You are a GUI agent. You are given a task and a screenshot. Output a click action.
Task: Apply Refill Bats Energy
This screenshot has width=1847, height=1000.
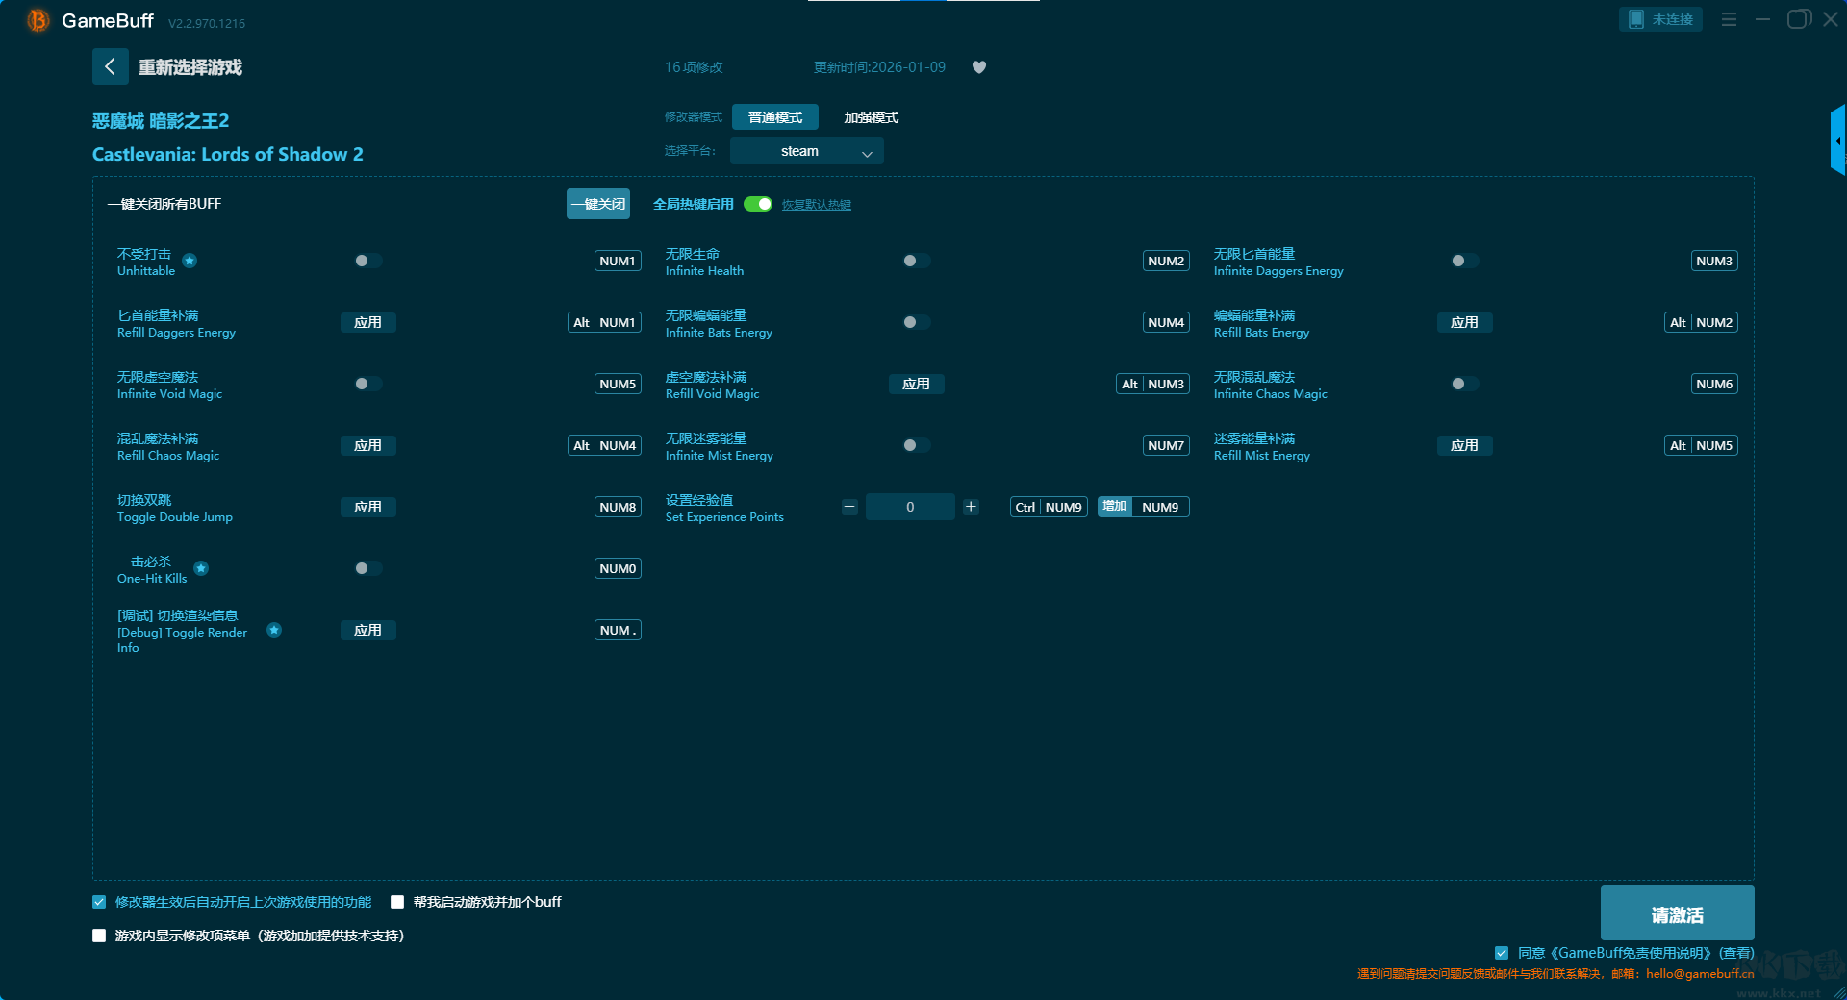coord(1464,322)
